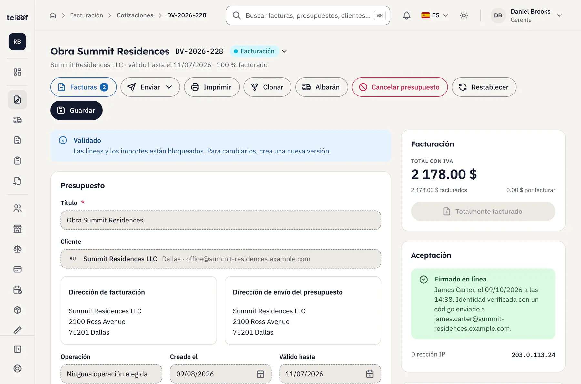Select the DV-2026-228 breadcrumb
The width and height of the screenshot is (581, 384).
187,15
